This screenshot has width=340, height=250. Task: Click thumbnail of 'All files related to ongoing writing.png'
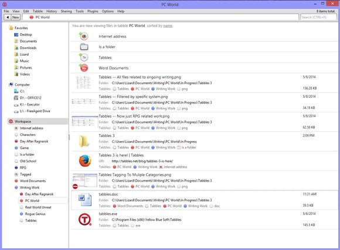pyautogui.click(x=84, y=83)
